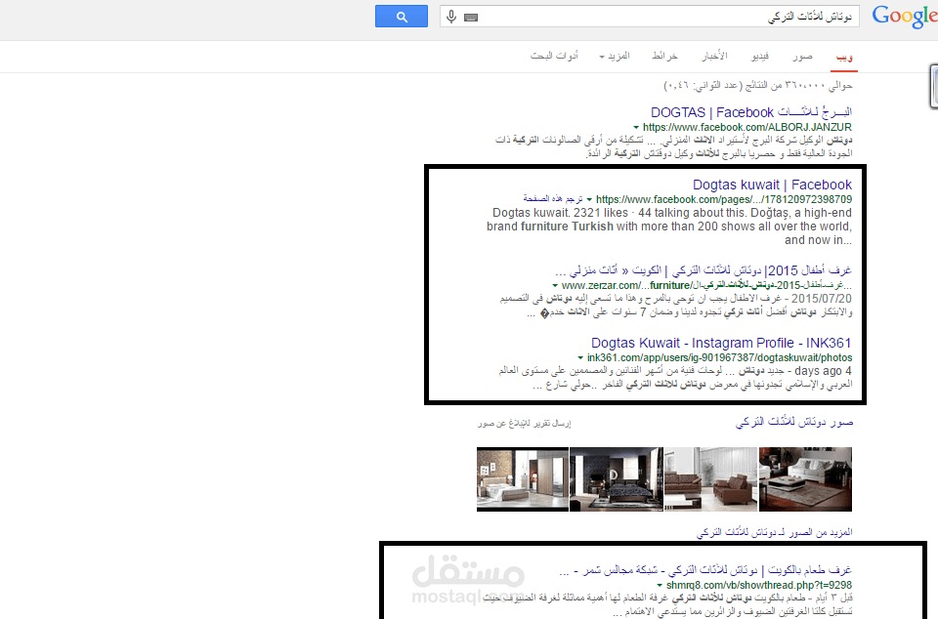Click the blue search magnifier button

(x=402, y=17)
